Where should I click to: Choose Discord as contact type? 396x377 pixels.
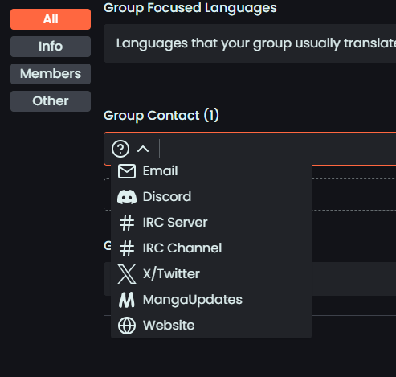pos(211,197)
